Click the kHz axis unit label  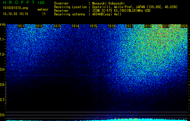3,25
